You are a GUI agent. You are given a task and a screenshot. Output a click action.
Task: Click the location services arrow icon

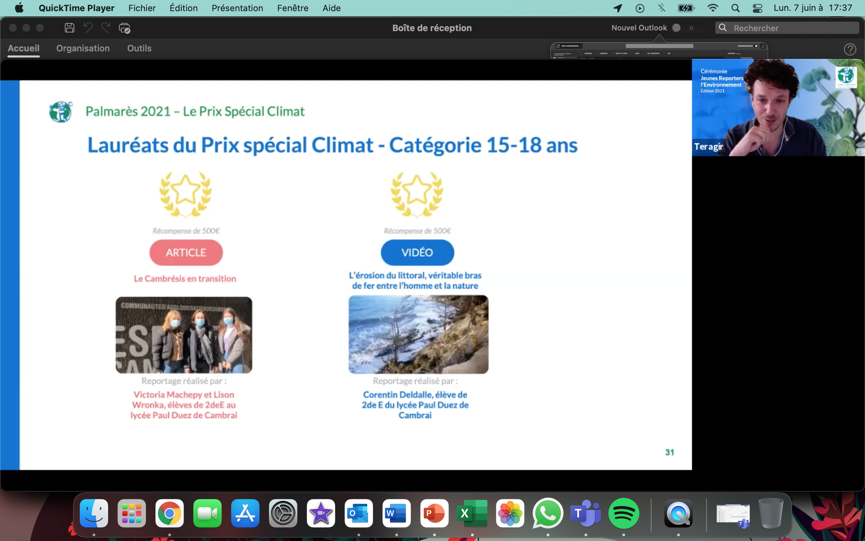(x=618, y=8)
